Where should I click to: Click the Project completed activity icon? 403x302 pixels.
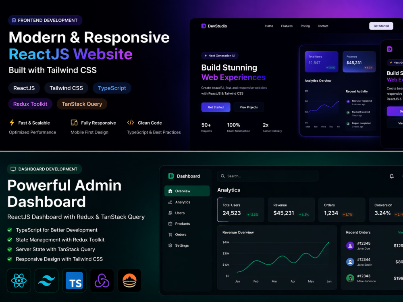(x=348, y=123)
